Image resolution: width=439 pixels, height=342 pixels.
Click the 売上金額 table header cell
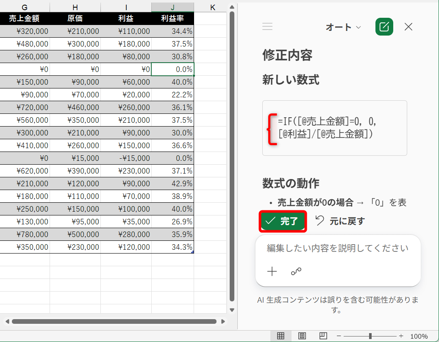tap(25, 19)
